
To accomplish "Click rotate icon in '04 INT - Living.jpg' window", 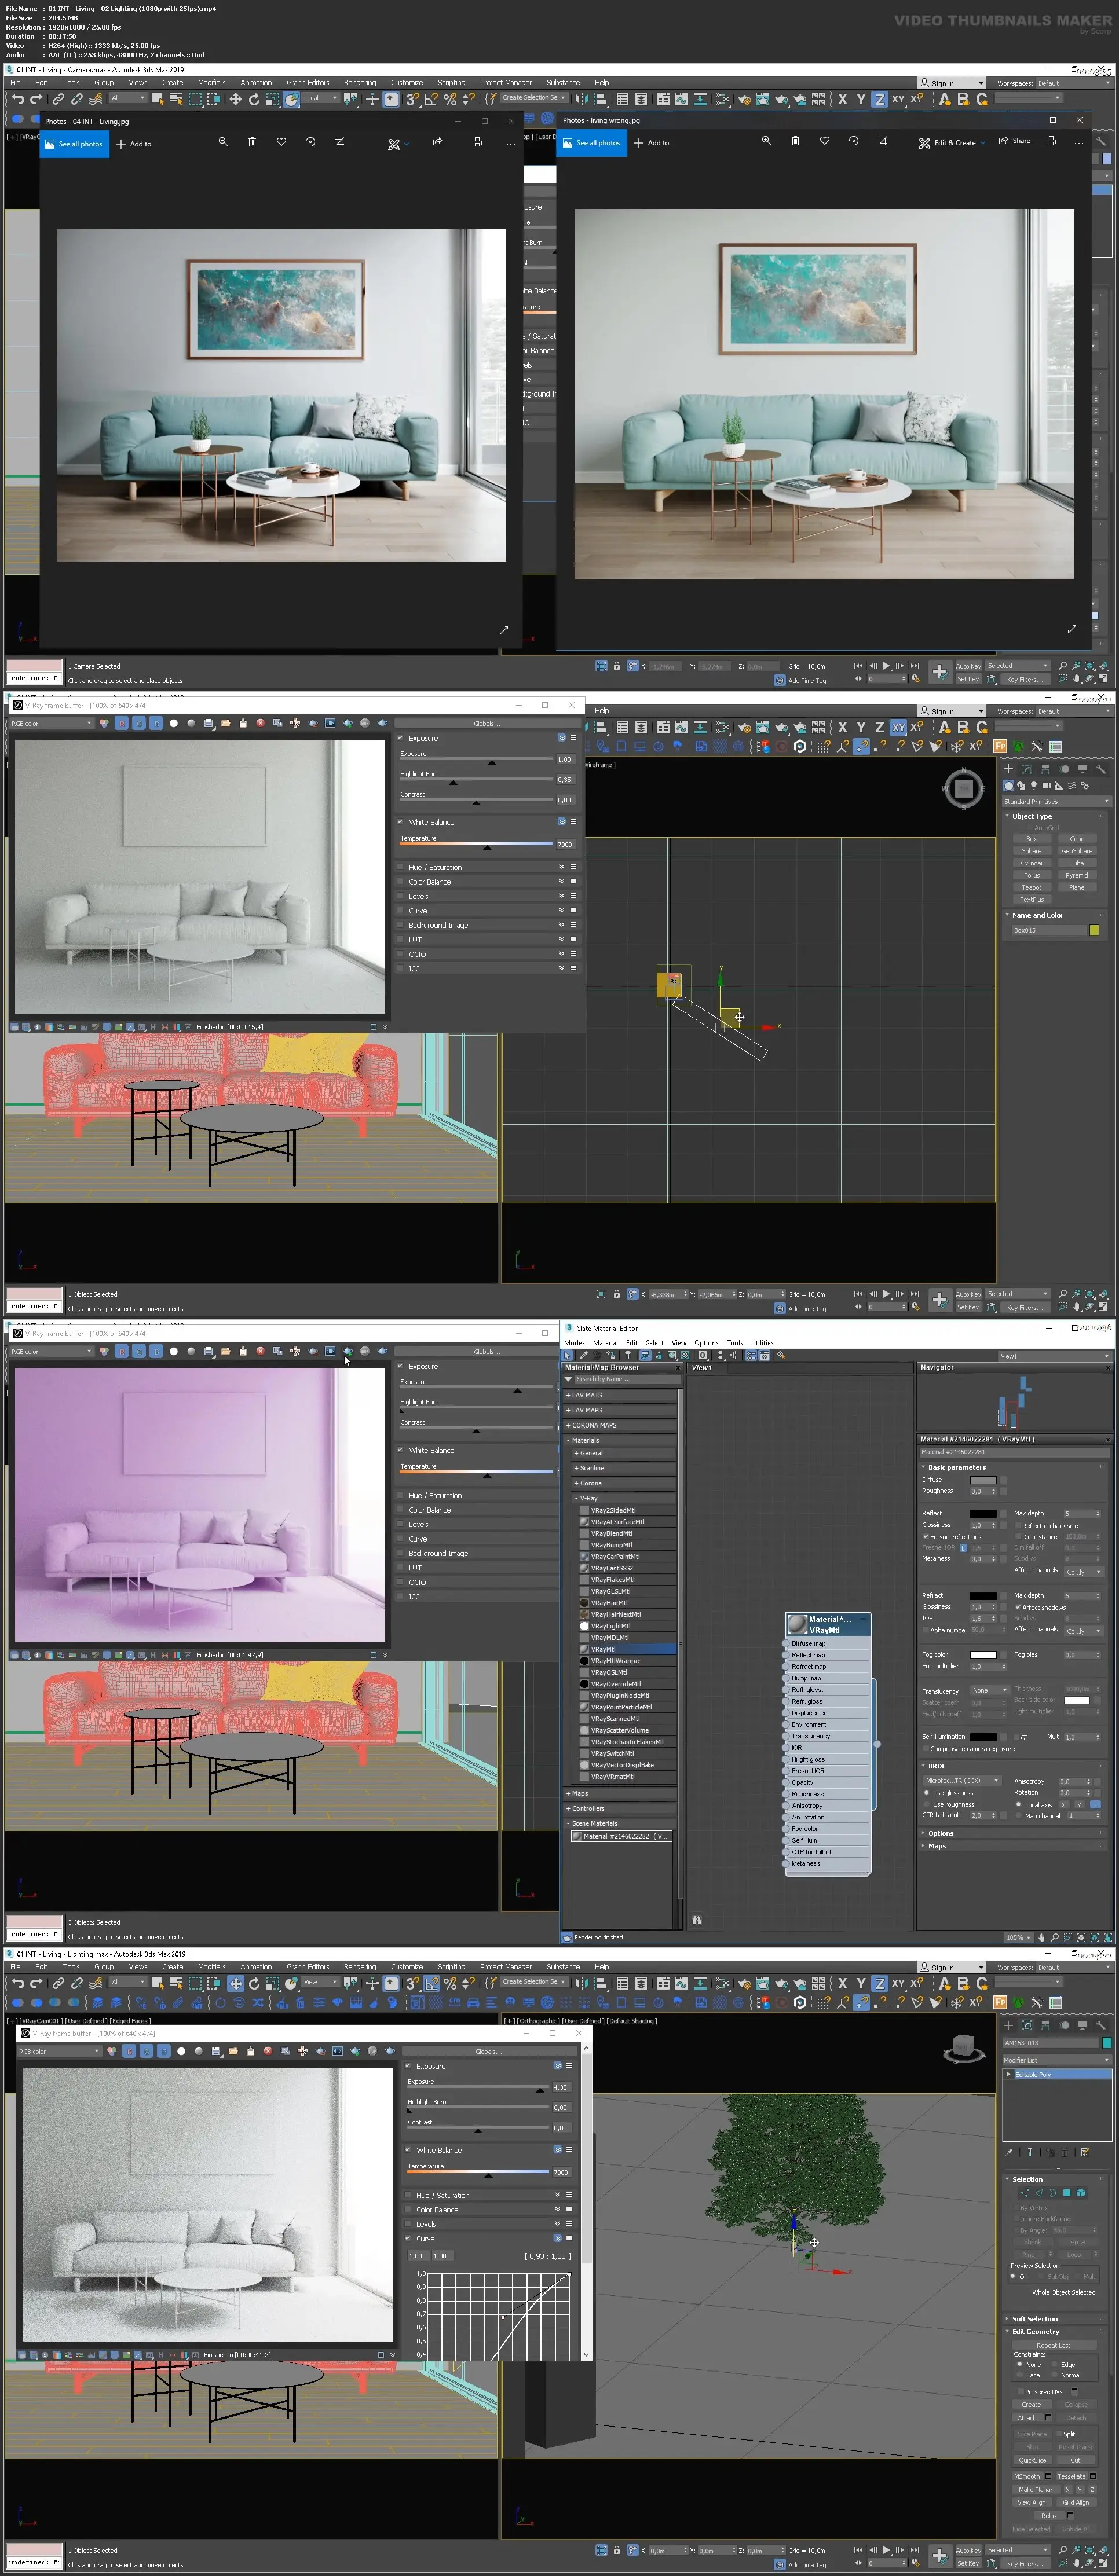I will click(310, 142).
